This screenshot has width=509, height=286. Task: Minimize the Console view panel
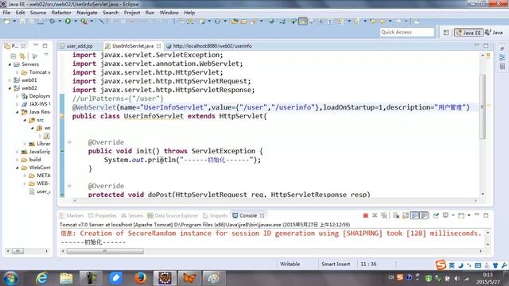pyautogui.click(x=476, y=215)
